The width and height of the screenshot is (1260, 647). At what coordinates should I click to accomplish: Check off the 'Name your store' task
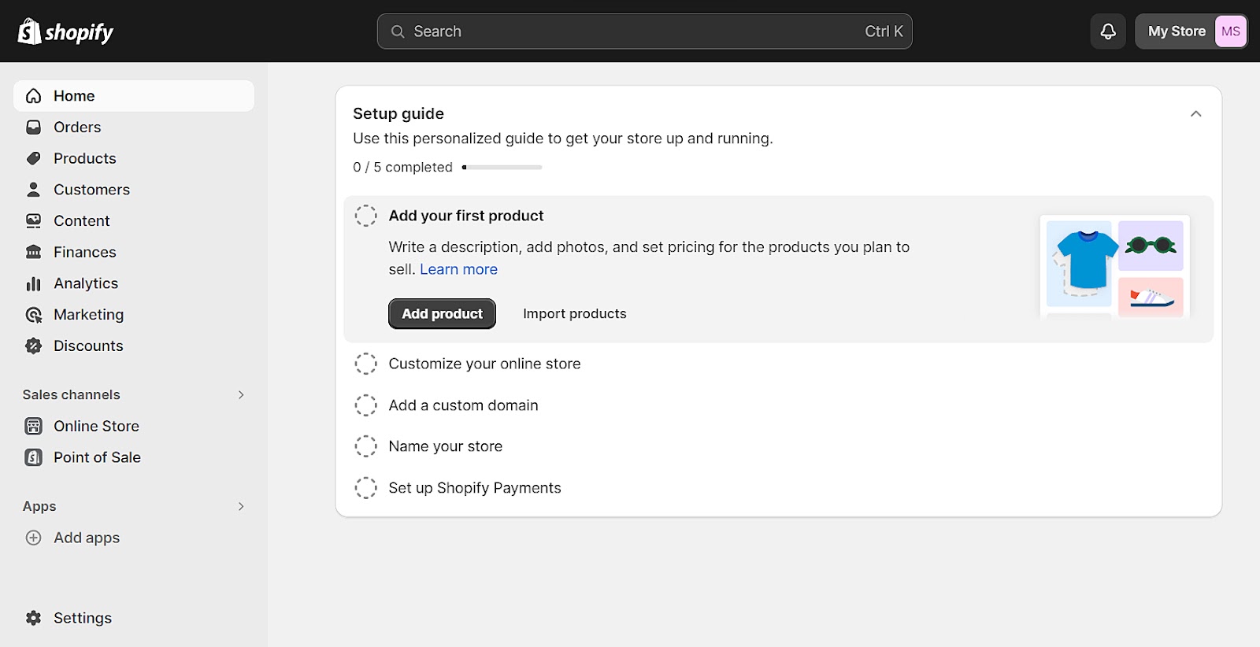click(366, 446)
